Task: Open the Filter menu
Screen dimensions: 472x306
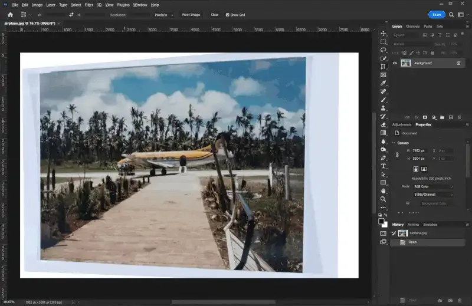Action: 89,5
